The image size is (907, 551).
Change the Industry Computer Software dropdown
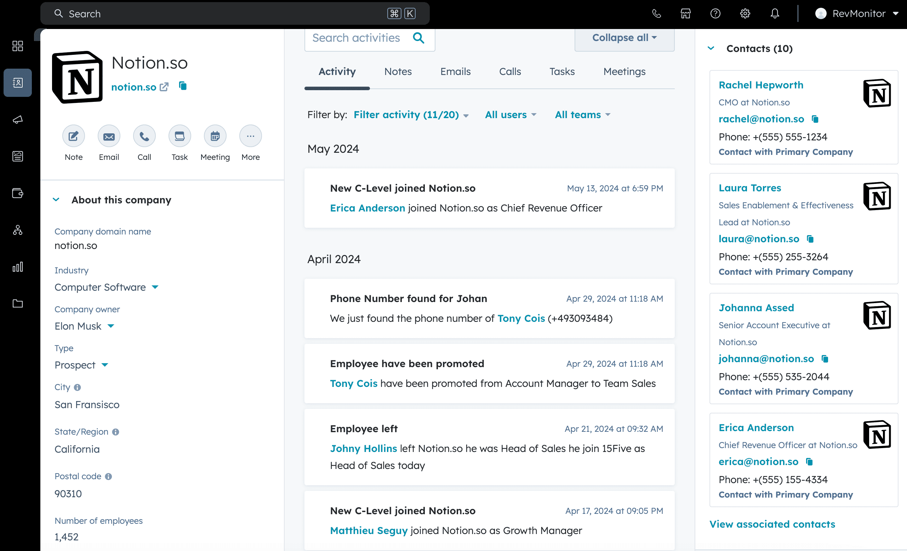106,287
